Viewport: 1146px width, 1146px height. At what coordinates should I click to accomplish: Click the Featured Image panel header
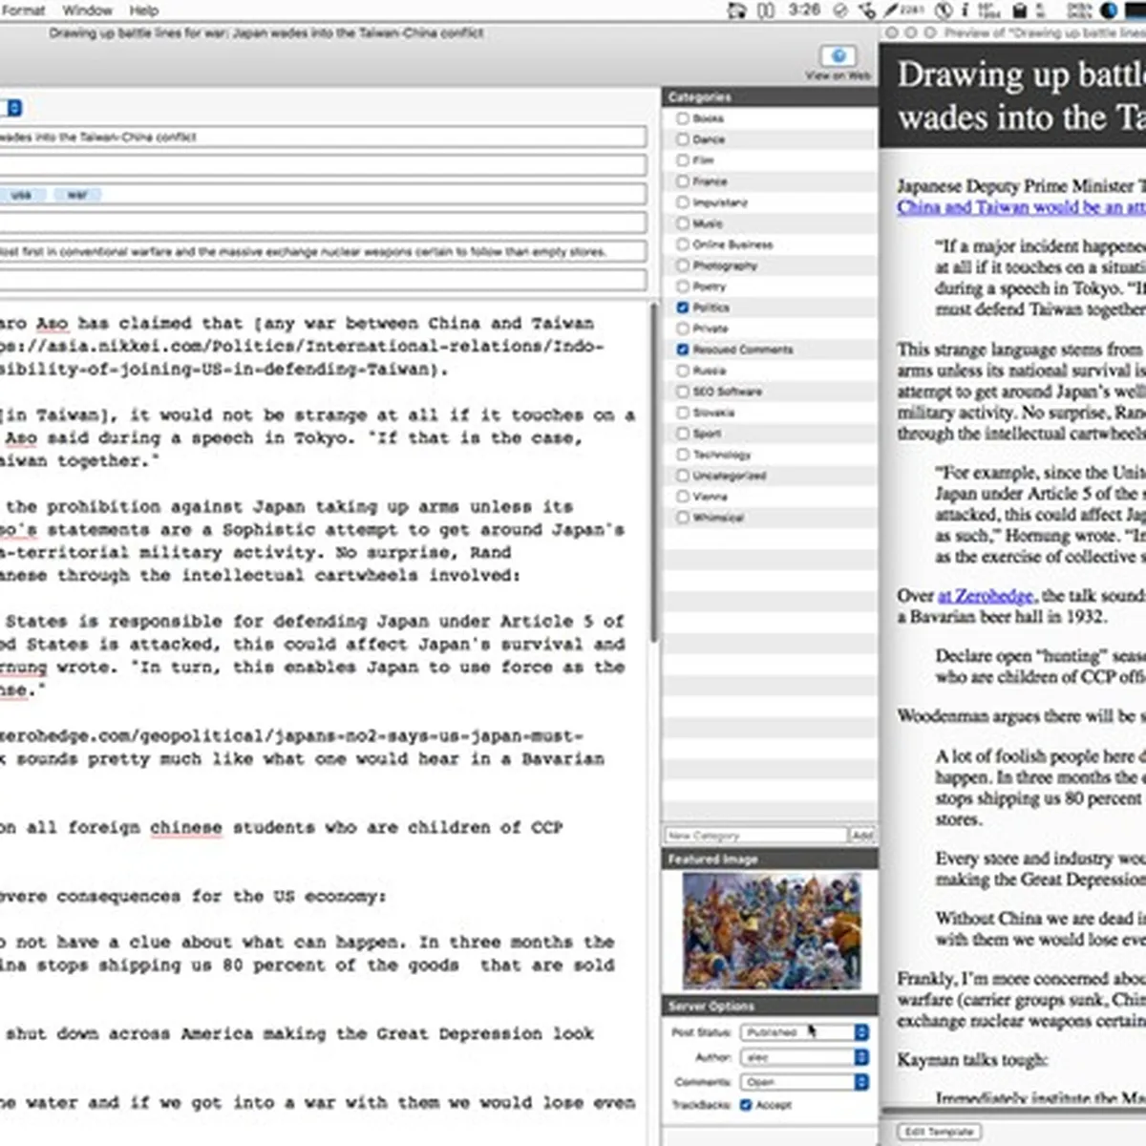tap(770, 859)
